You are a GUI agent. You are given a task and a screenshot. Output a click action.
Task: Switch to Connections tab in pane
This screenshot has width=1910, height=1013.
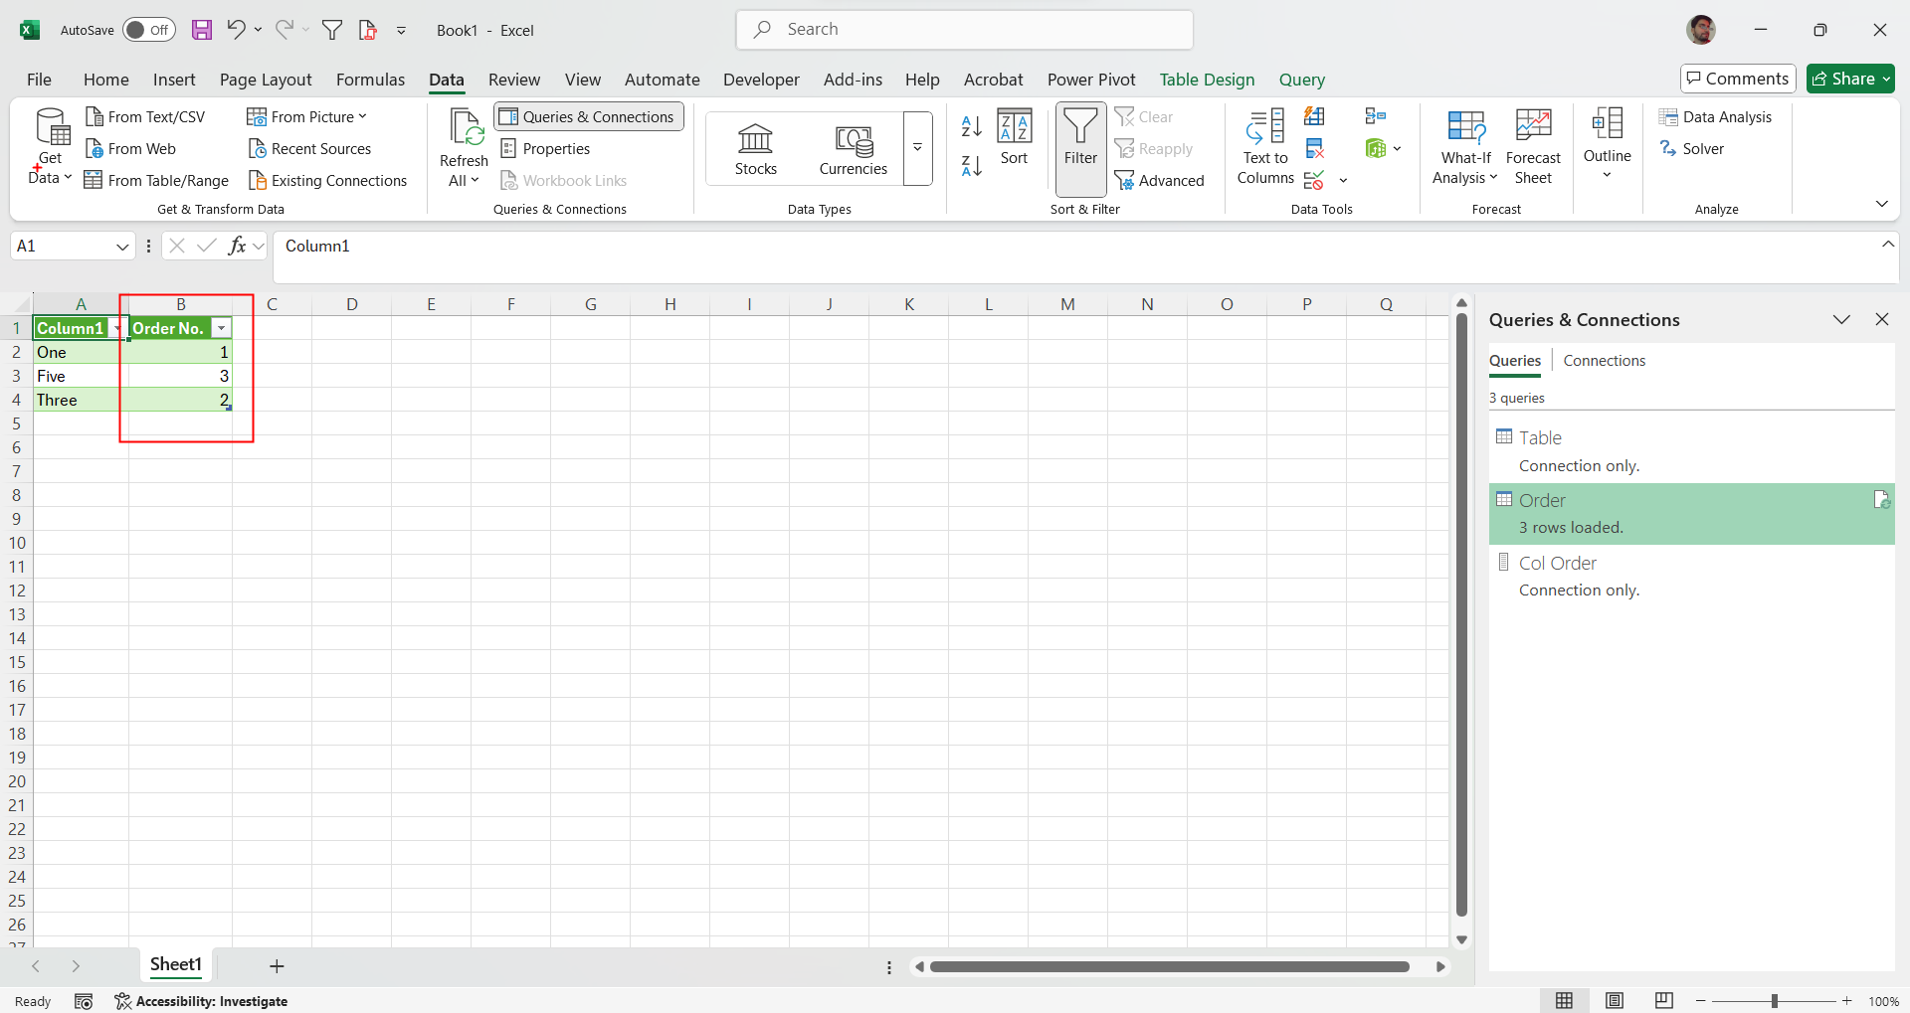(1604, 361)
